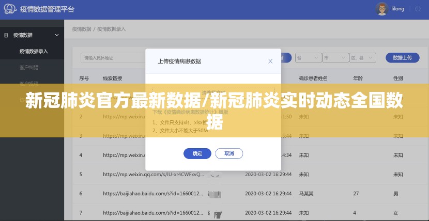The width and height of the screenshot is (429, 221).
Task: Click sequence number 7 in the table
Action: tap(81, 213)
